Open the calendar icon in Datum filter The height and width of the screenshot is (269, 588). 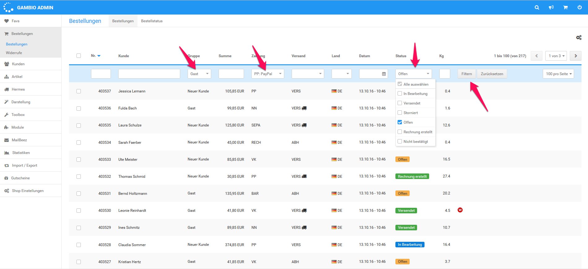[384, 74]
